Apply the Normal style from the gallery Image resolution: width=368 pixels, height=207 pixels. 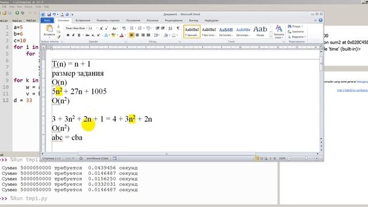click(x=192, y=32)
